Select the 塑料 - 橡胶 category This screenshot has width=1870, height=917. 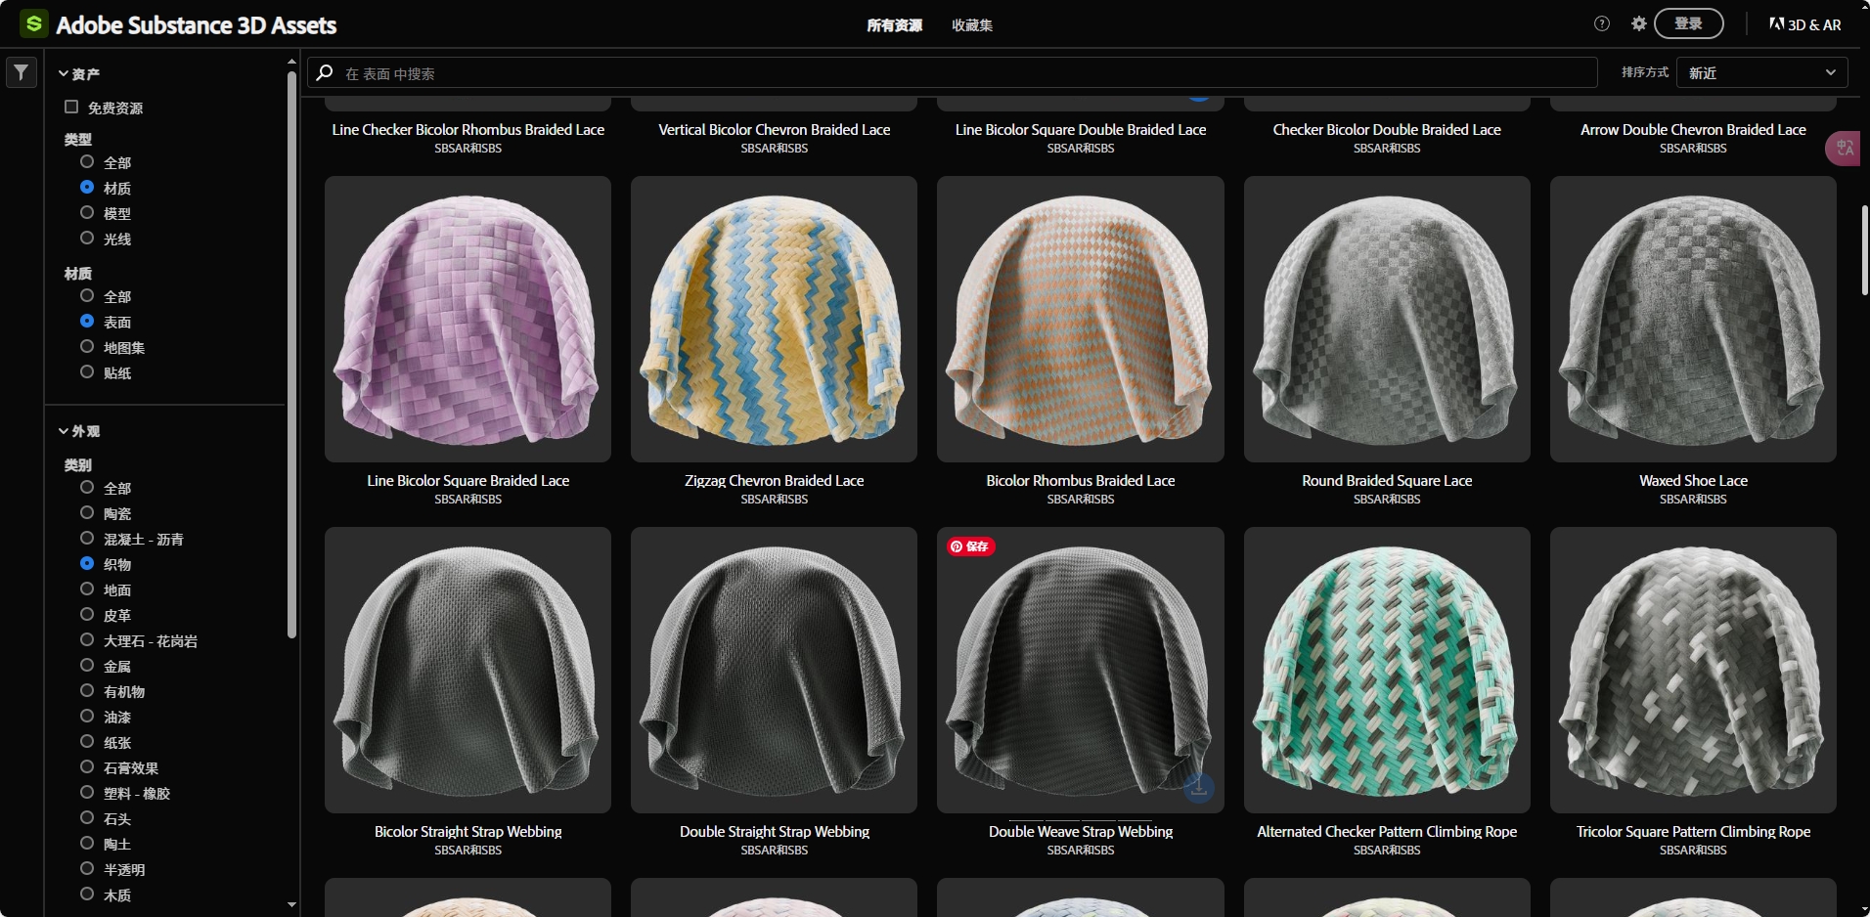pyautogui.click(x=87, y=792)
